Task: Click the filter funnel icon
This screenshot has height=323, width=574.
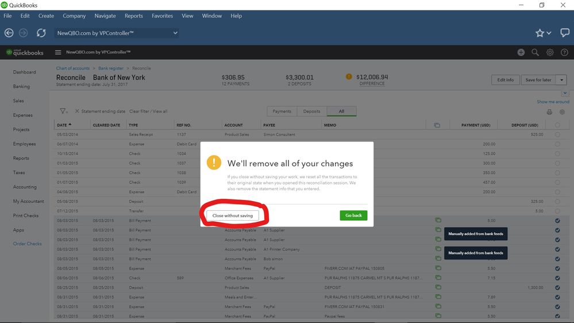Action: tap(63, 111)
